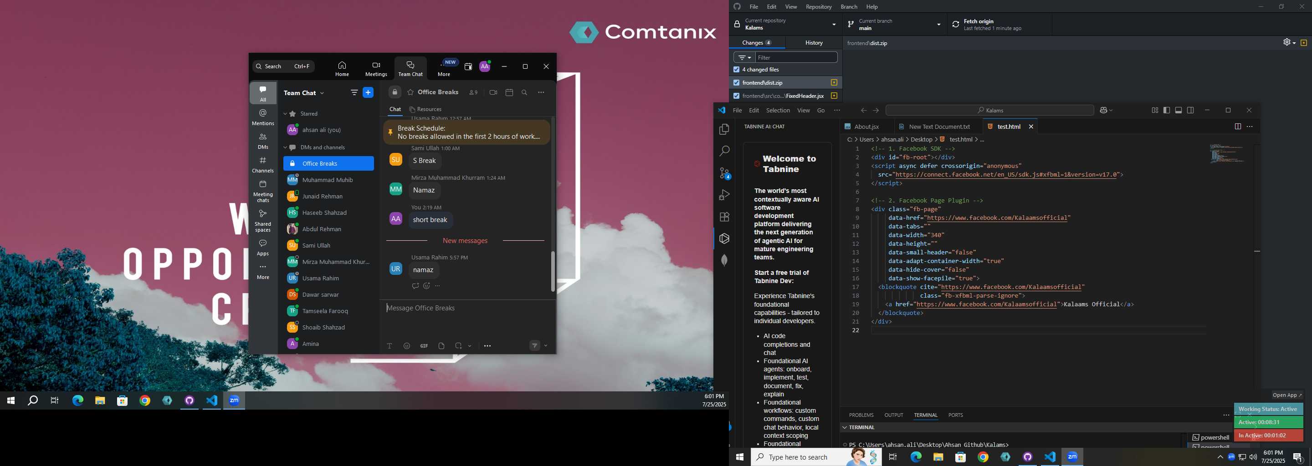Screen dimensions: 1312x466
Task: Open text formatting in message composer
Action: click(389, 346)
